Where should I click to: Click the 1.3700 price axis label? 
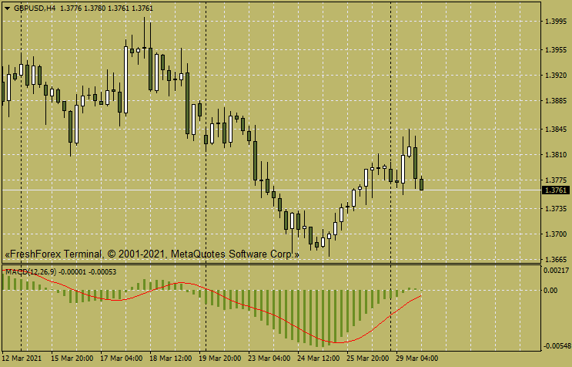[556, 234]
